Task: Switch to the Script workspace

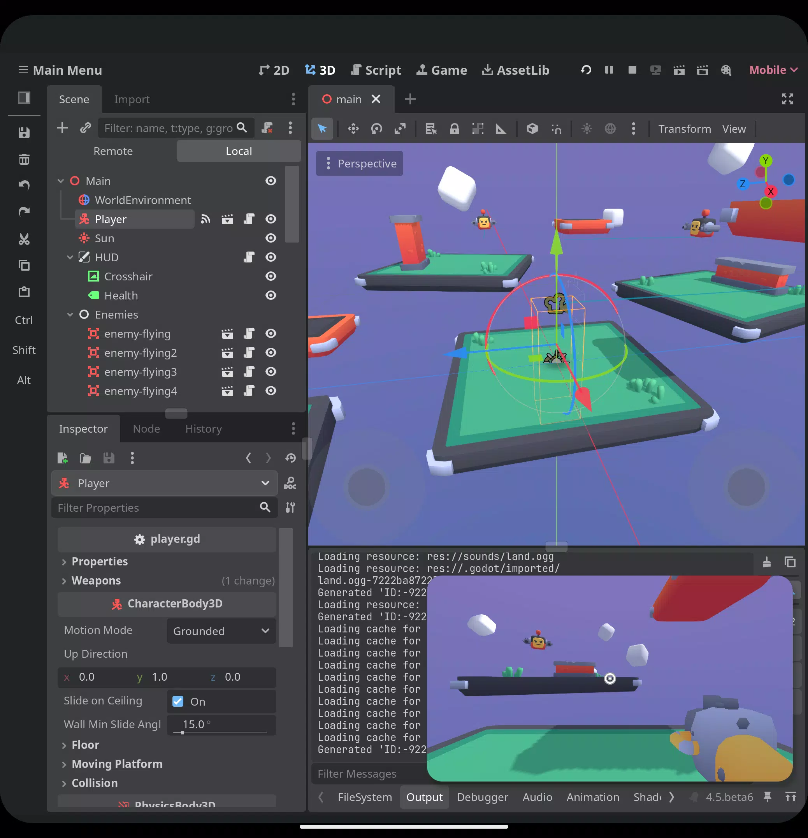Action: pyautogui.click(x=376, y=70)
